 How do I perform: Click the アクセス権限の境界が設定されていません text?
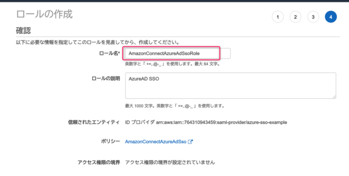(x=170, y=162)
